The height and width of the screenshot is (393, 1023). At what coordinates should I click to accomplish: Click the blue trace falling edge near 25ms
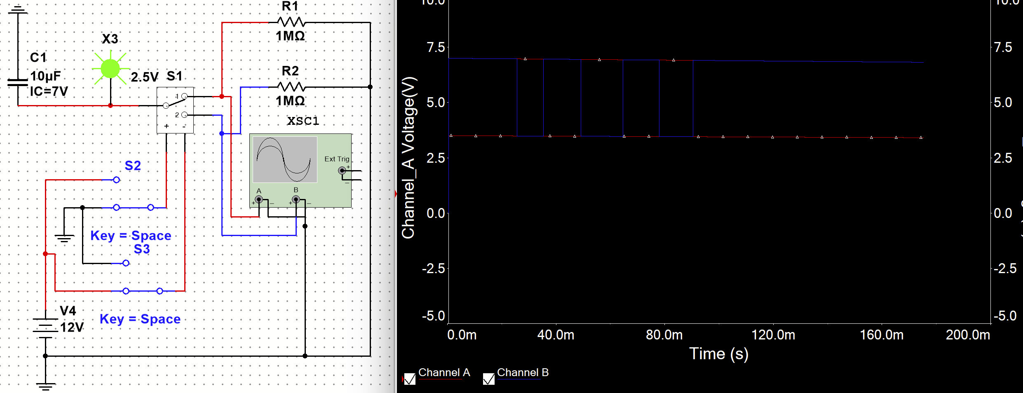coord(517,98)
